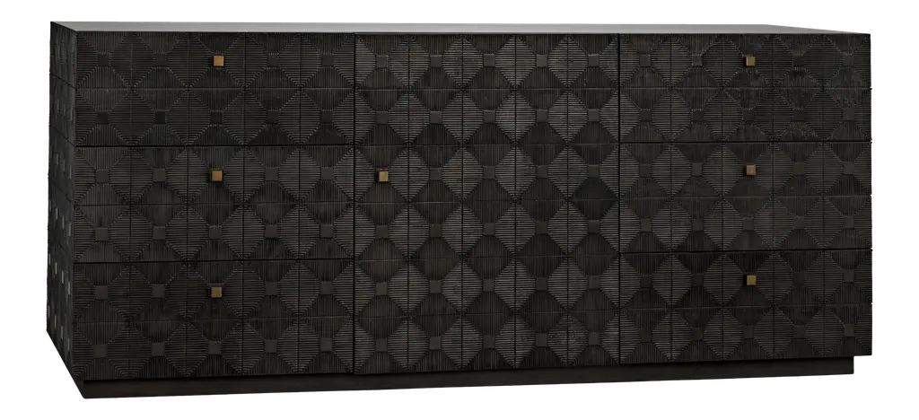Click the brass knob on top-right drawer
The image size is (919, 420).
tap(749, 60)
